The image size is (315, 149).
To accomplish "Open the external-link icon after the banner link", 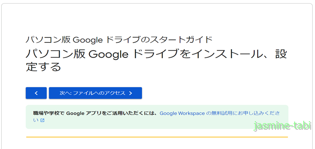I will pos(43,120).
